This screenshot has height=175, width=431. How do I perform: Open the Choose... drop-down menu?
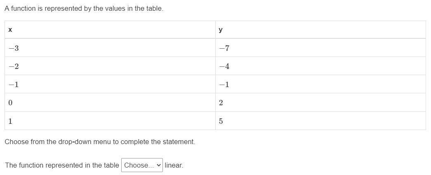(142, 165)
